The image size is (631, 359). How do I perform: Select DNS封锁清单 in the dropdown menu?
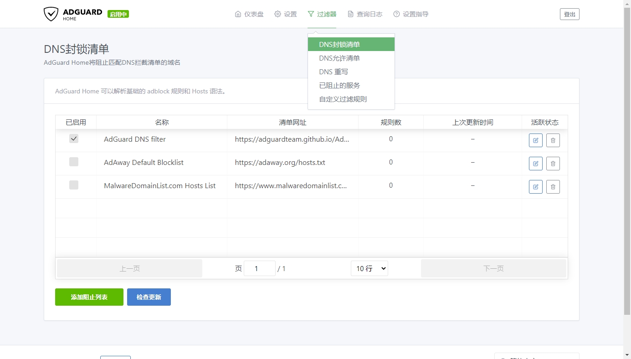coord(351,44)
